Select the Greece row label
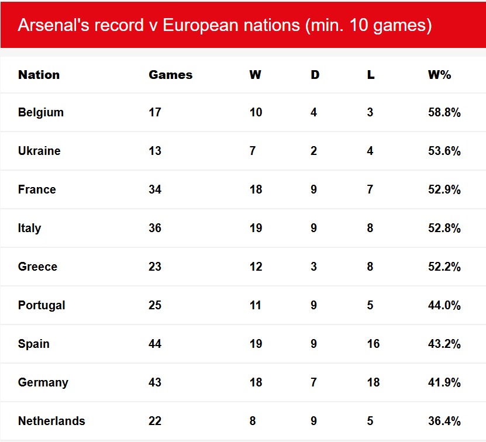Viewport: 486px width, 442px height. (x=37, y=267)
